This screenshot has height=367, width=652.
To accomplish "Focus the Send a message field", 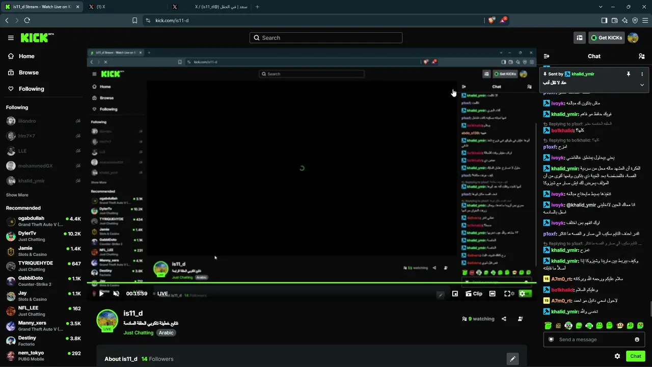I will pos(594,339).
